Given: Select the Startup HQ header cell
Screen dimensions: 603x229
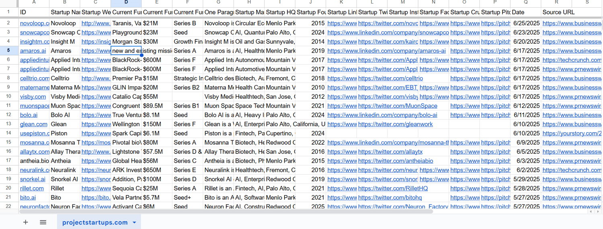Looking at the screenshot, I should pos(280,12).
